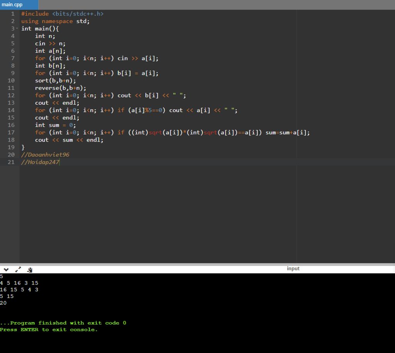This screenshot has height=353, width=395.
Task: Click line number 17 in gutter
Action: 11,132
